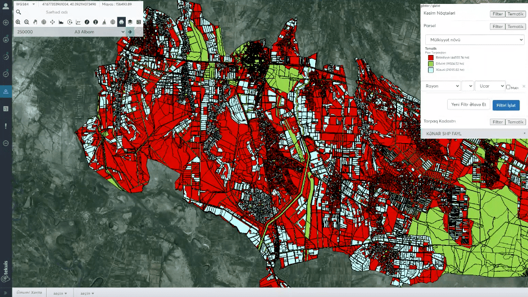This screenshot has width=528, height=297.
Task: Click the light blue Xüsusi legend swatch
Action: (431, 70)
